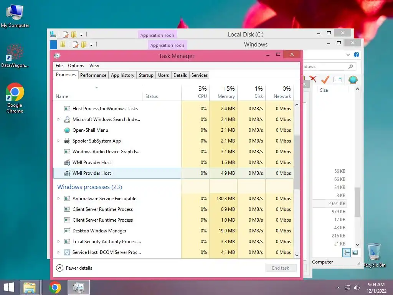Click the Task Manager title bar icon

(x=57, y=56)
